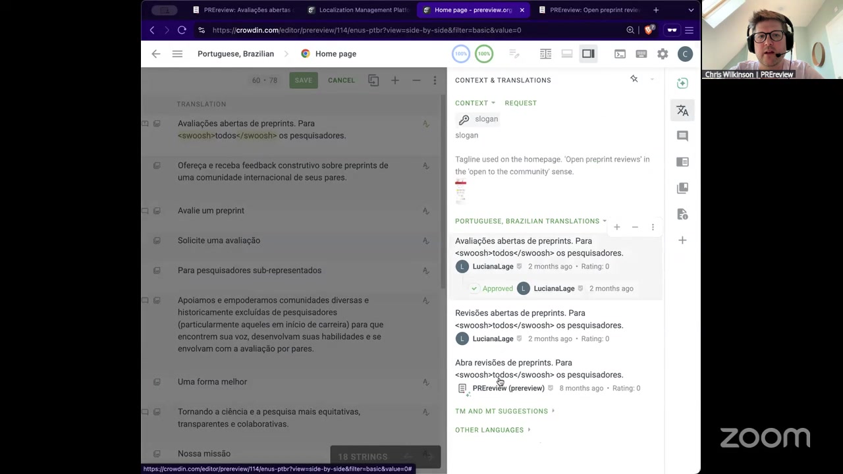Open the Context dropdown
The height and width of the screenshot is (474, 843).
point(475,103)
